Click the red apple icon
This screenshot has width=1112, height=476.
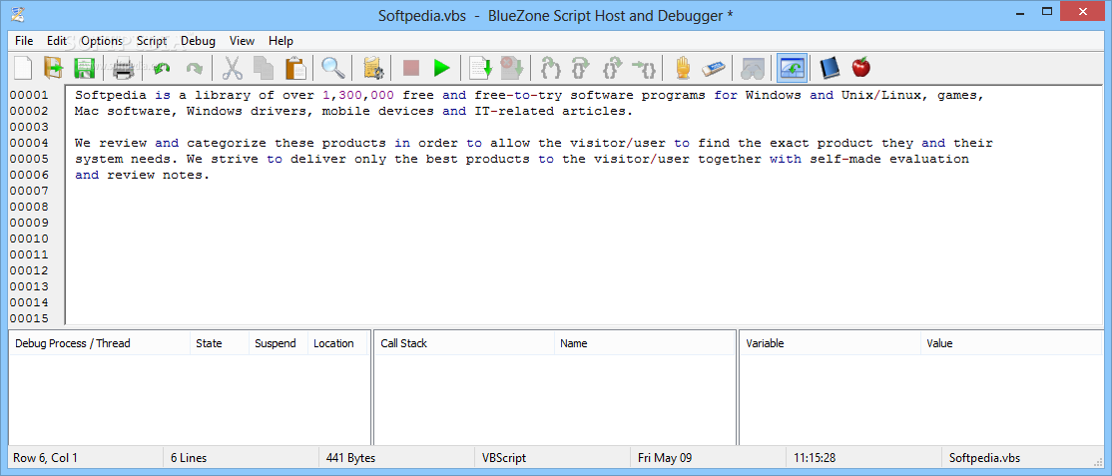coord(860,68)
